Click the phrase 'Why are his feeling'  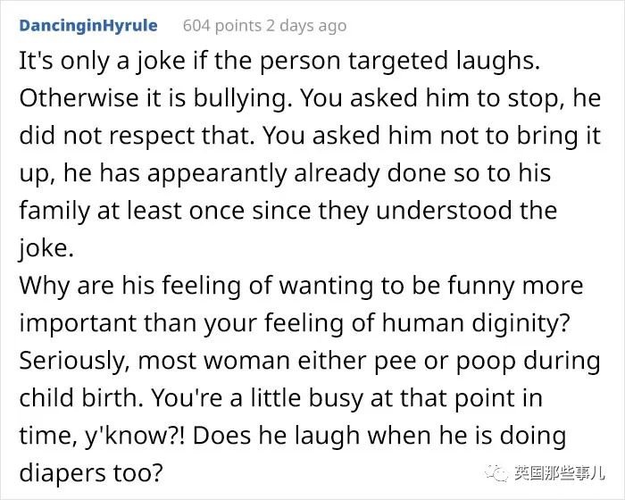[130, 286]
